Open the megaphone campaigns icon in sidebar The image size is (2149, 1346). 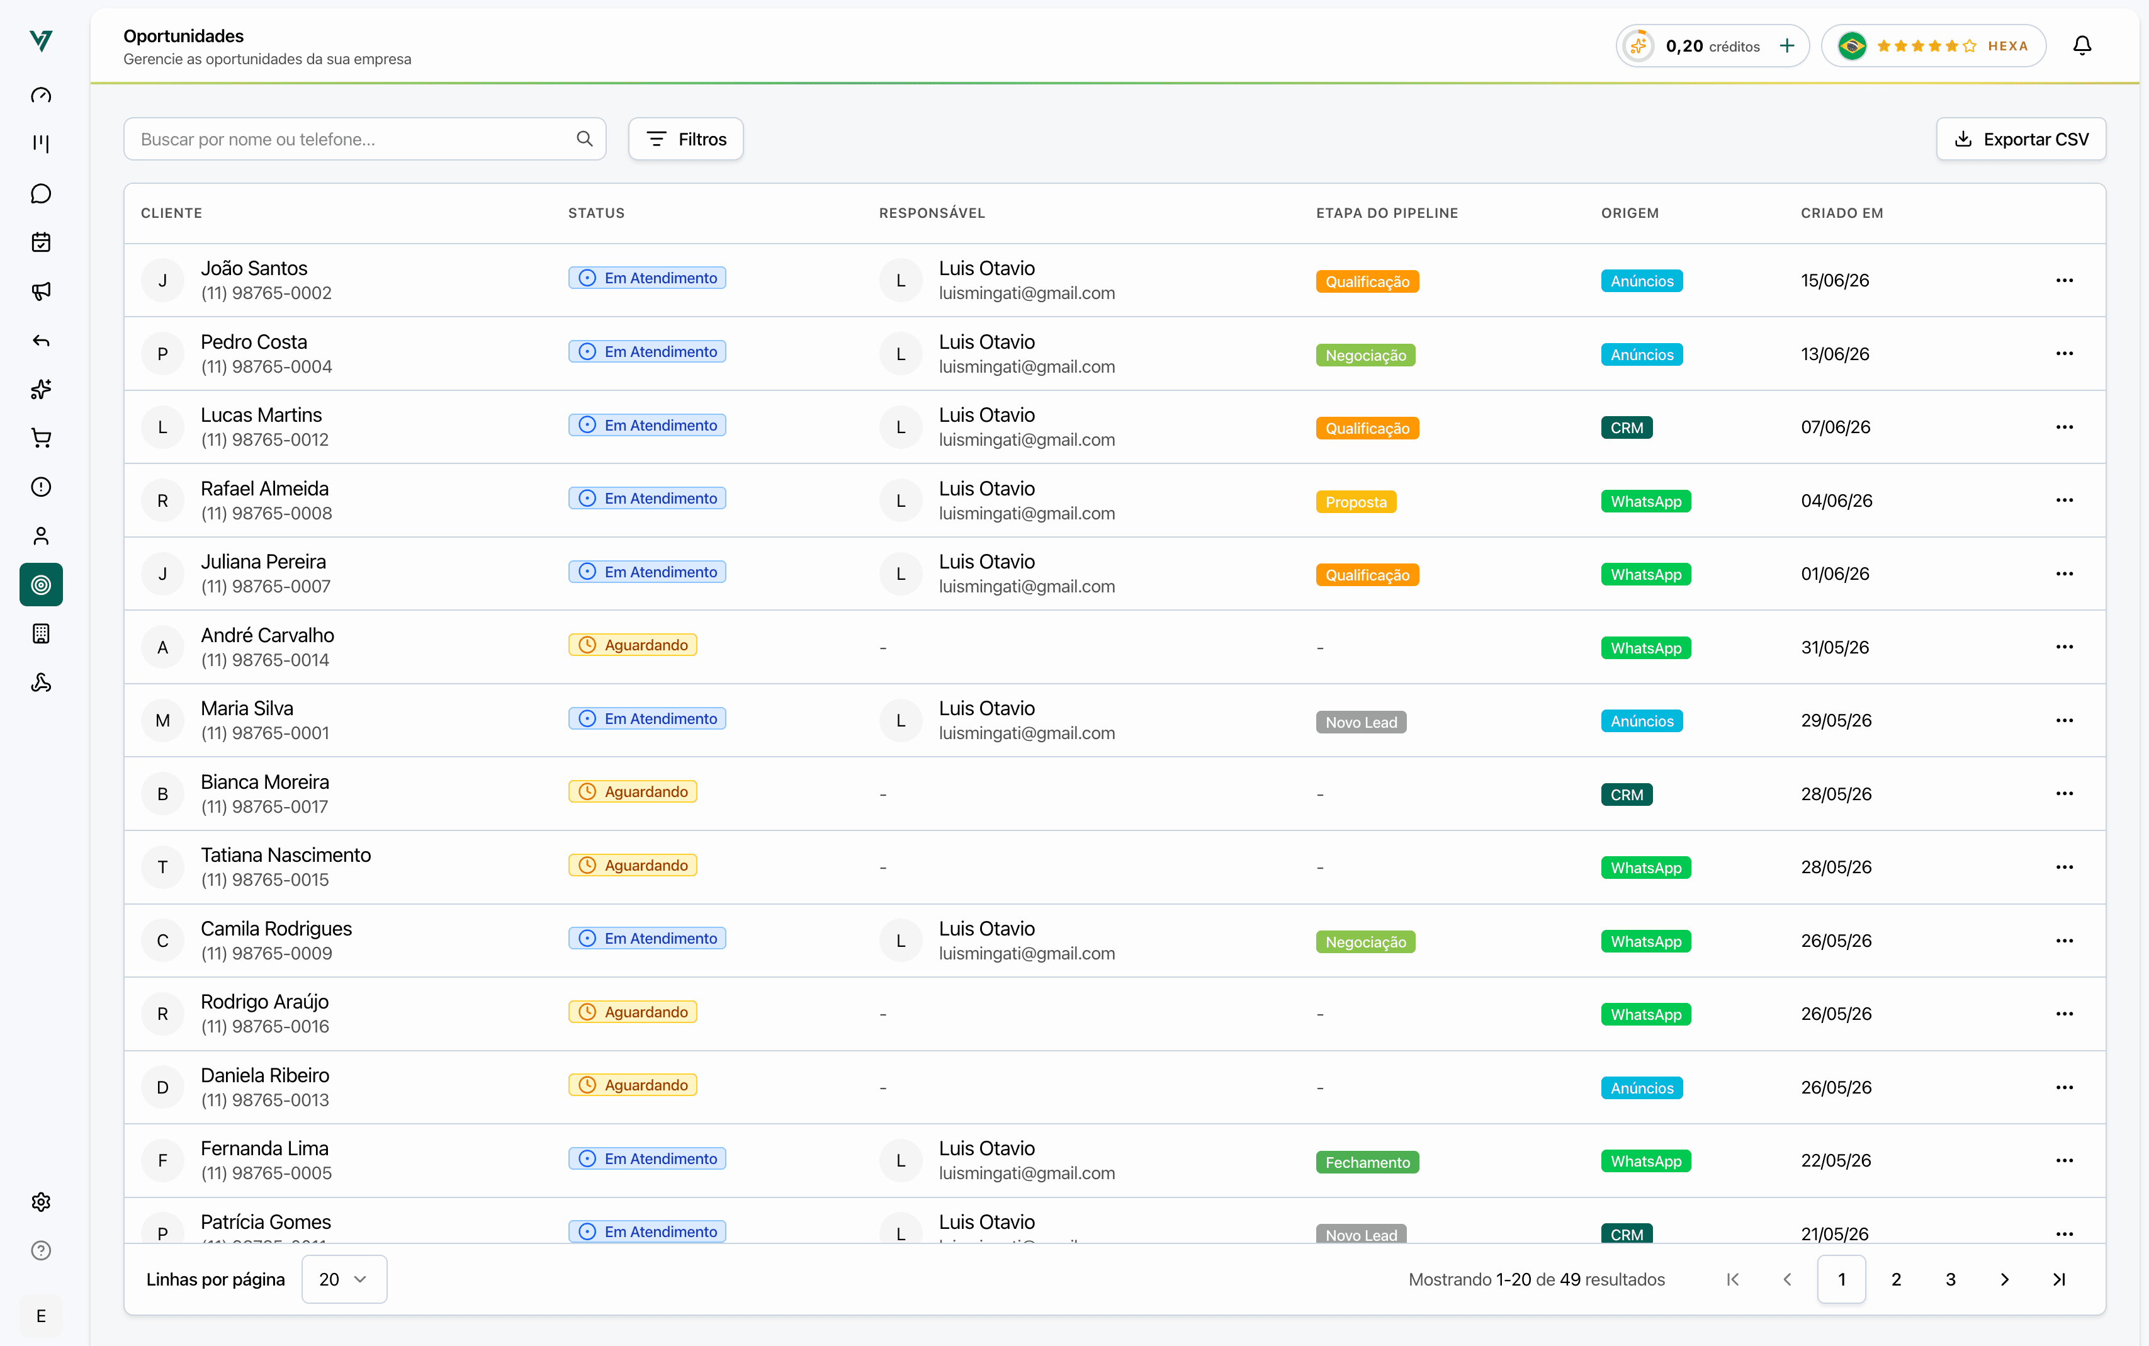pos(41,291)
